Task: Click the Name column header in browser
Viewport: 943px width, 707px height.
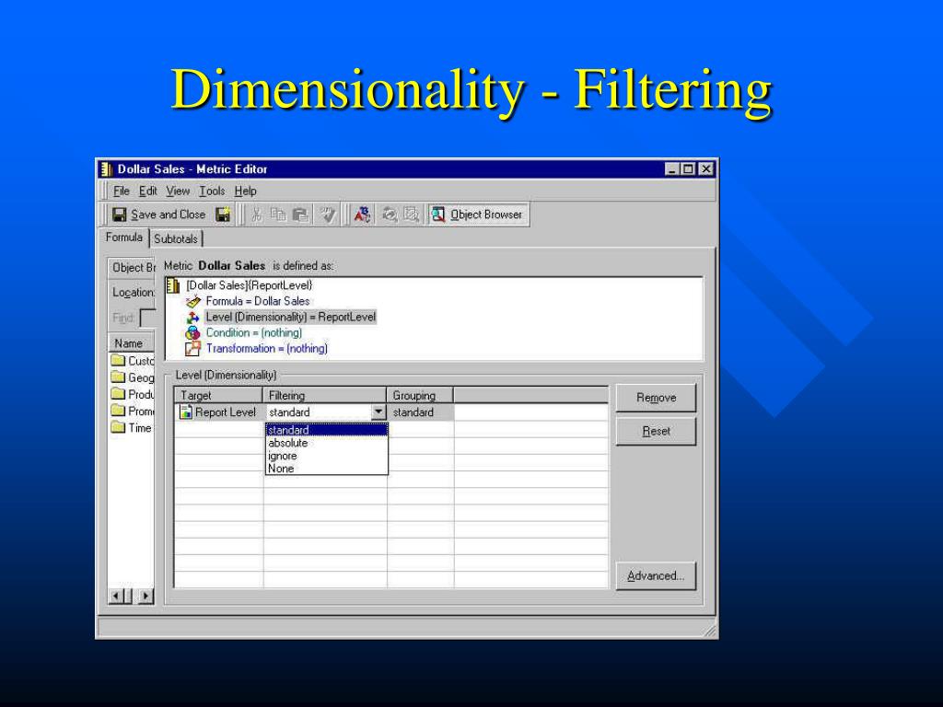Action: click(132, 343)
